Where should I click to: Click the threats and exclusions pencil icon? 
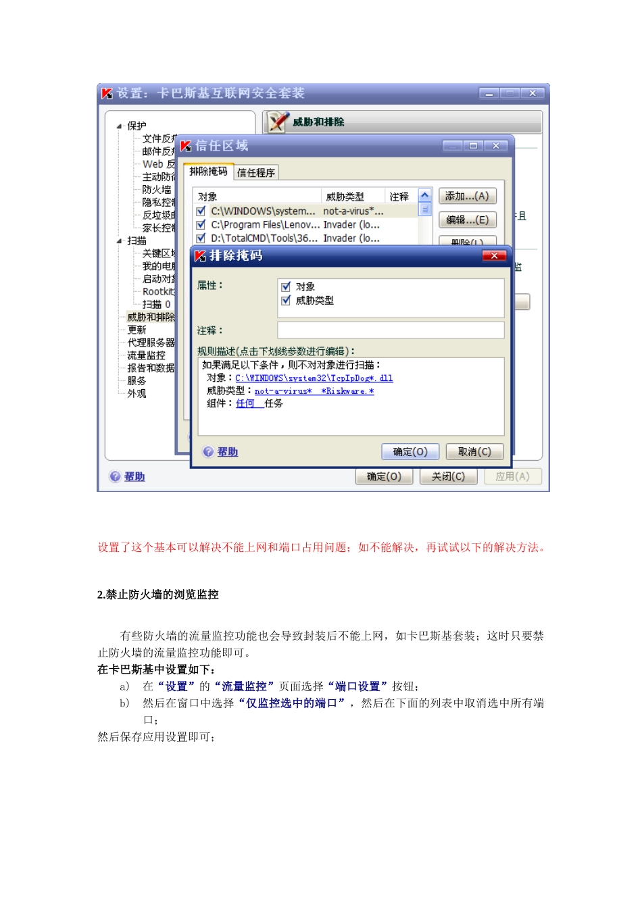point(277,122)
